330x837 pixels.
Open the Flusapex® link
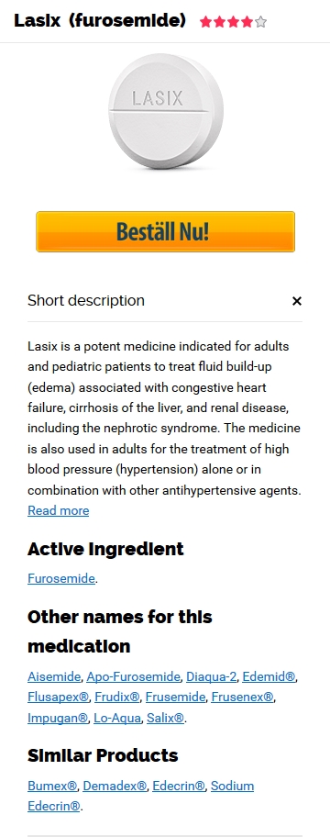pos(58,697)
